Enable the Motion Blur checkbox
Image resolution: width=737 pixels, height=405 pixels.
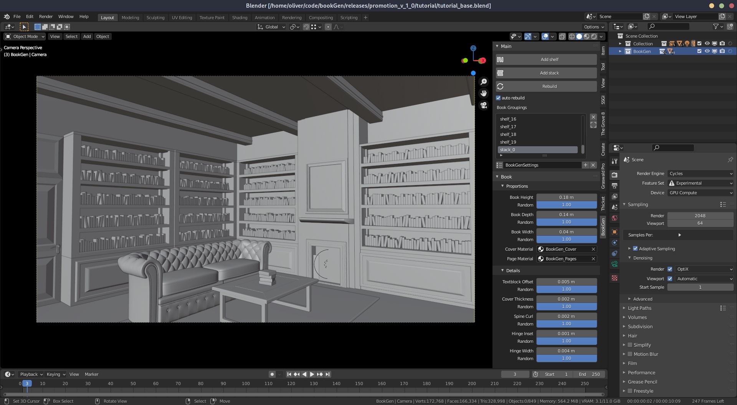(x=630, y=354)
